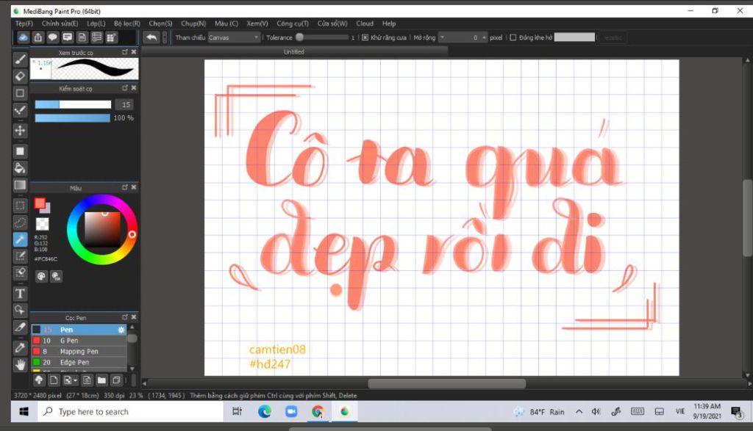The image size is (753, 431).
Task: Pick the Eyedropper tool
Action: (x=20, y=347)
